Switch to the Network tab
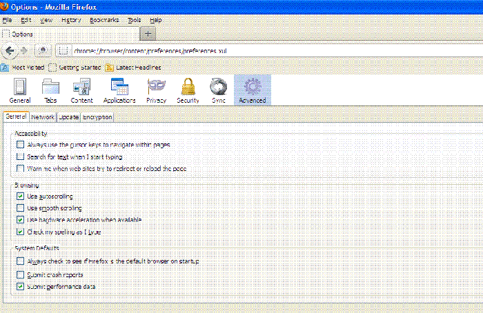The width and height of the screenshot is (483, 313). [x=43, y=117]
